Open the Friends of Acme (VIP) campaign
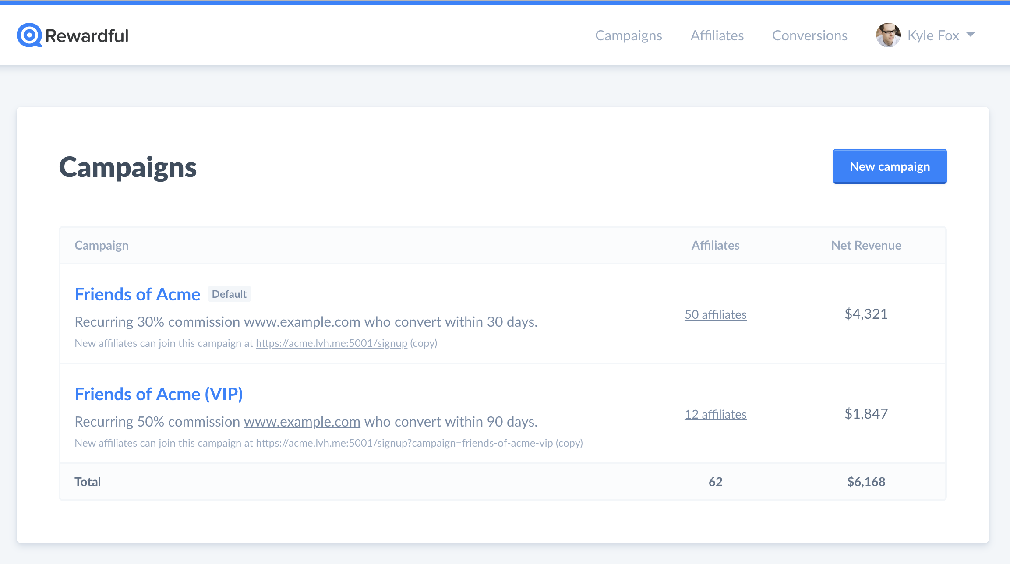Screen dimensions: 1010x564 (159, 394)
